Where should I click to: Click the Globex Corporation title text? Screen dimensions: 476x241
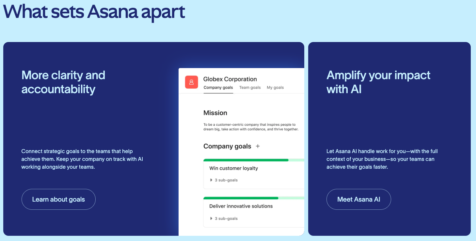pyautogui.click(x=230, y=79)
